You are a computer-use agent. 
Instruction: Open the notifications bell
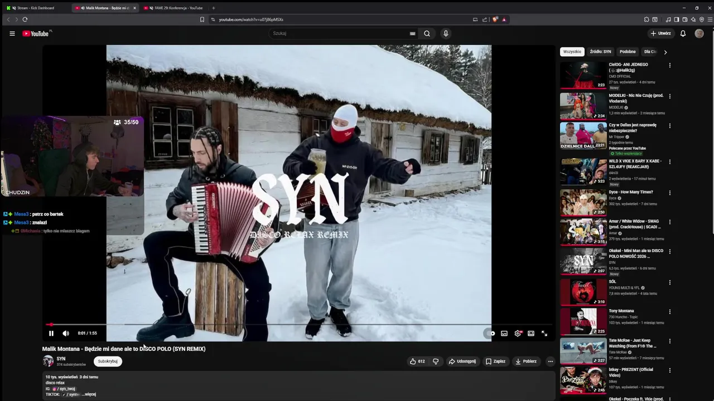(683, 33)
